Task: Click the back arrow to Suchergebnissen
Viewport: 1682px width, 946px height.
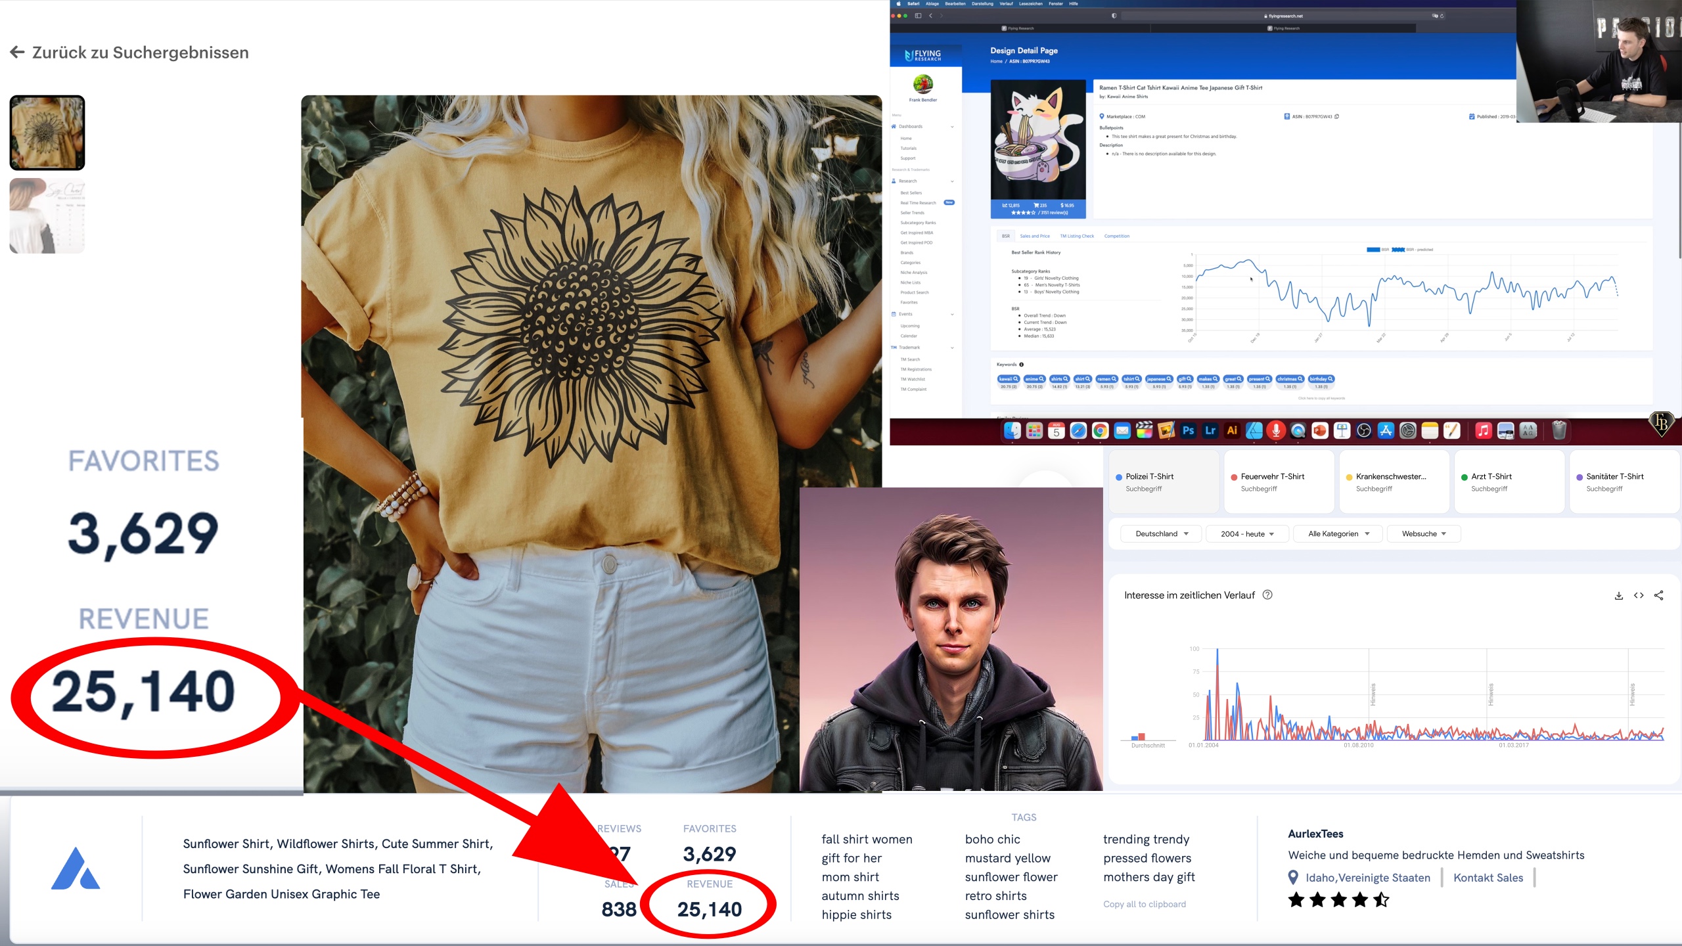Action: point(18,53)
